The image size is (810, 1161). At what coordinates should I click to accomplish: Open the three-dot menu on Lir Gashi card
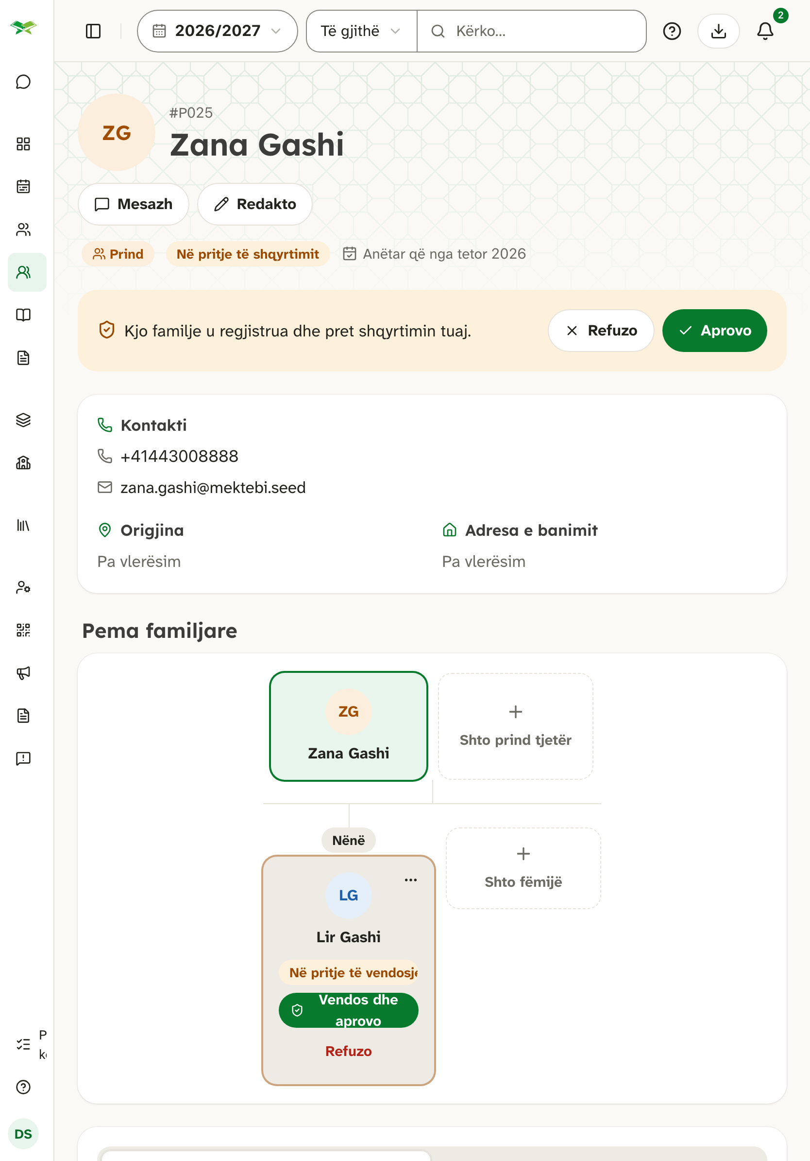410,880
